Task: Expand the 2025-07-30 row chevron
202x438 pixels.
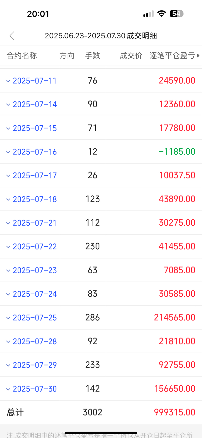Action: [x=8, y=389]
